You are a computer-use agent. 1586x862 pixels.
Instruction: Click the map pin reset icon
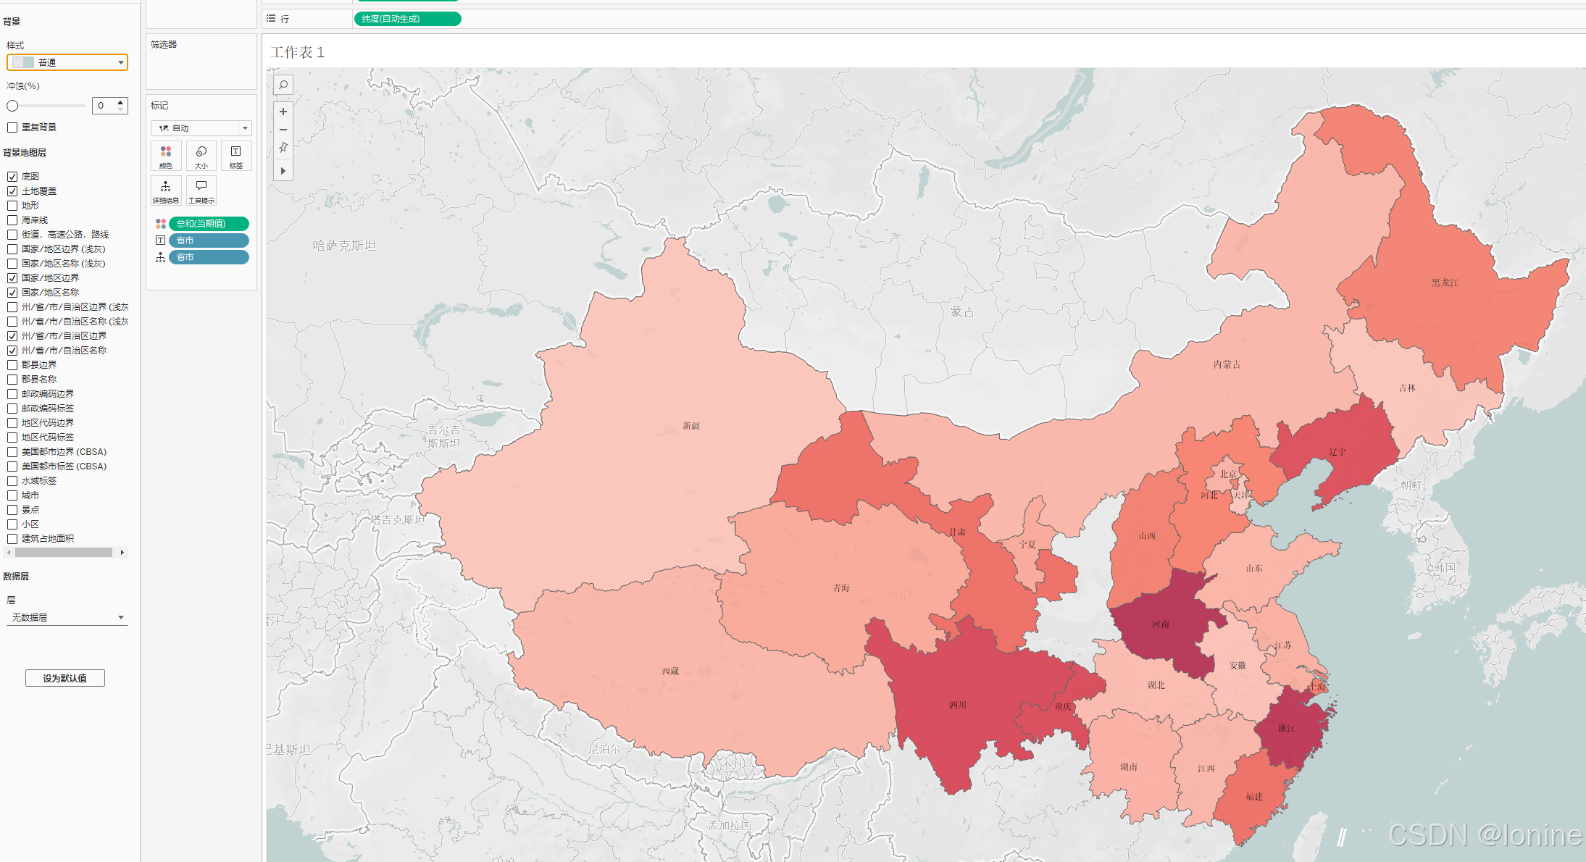[x=283, y=148]
